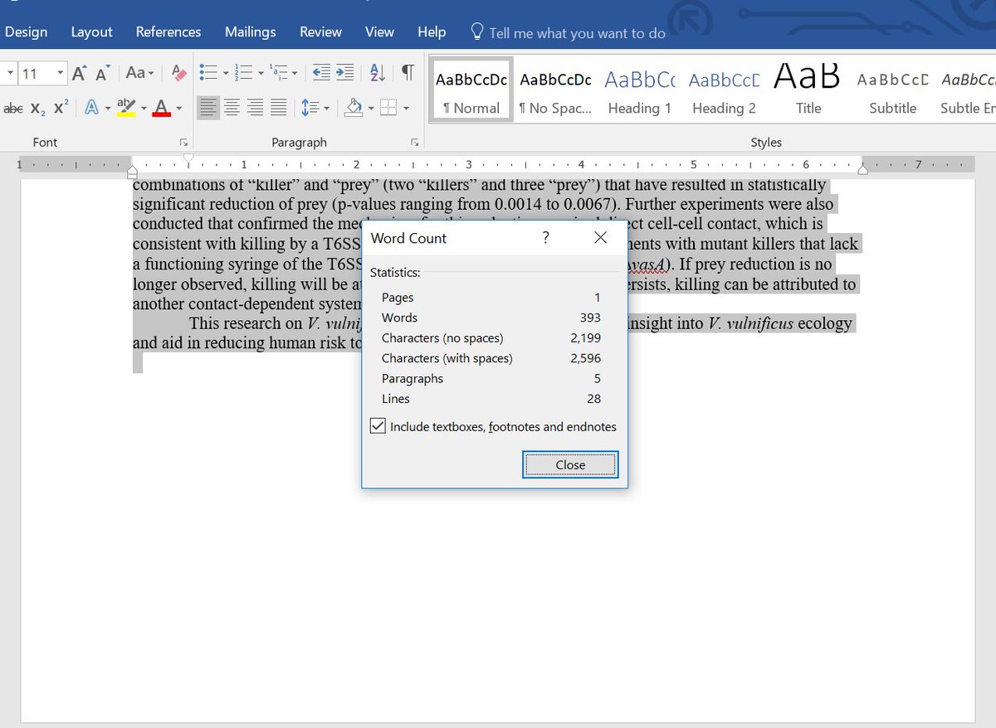Click the first line indent ruler marker
Viewport: 996px width, 728px height.
188,157
